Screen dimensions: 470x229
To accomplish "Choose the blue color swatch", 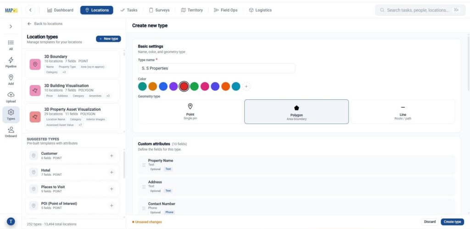I will pos(163,87).
